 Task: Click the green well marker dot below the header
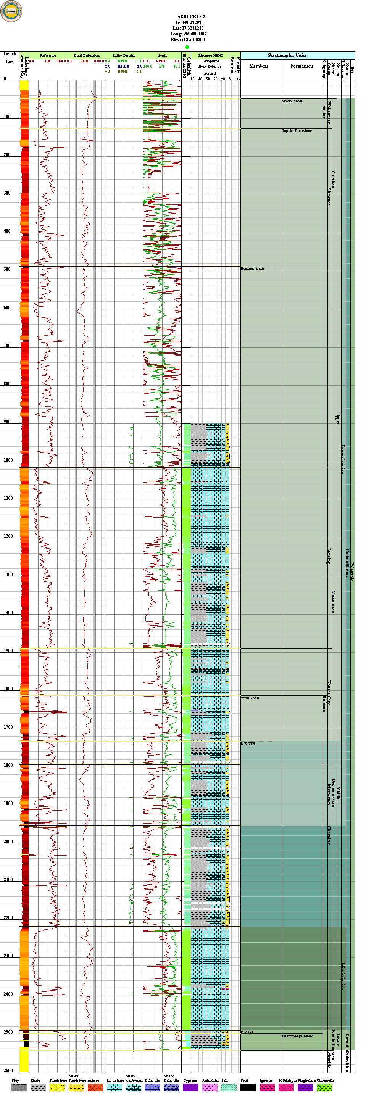(x=187, y=47)
